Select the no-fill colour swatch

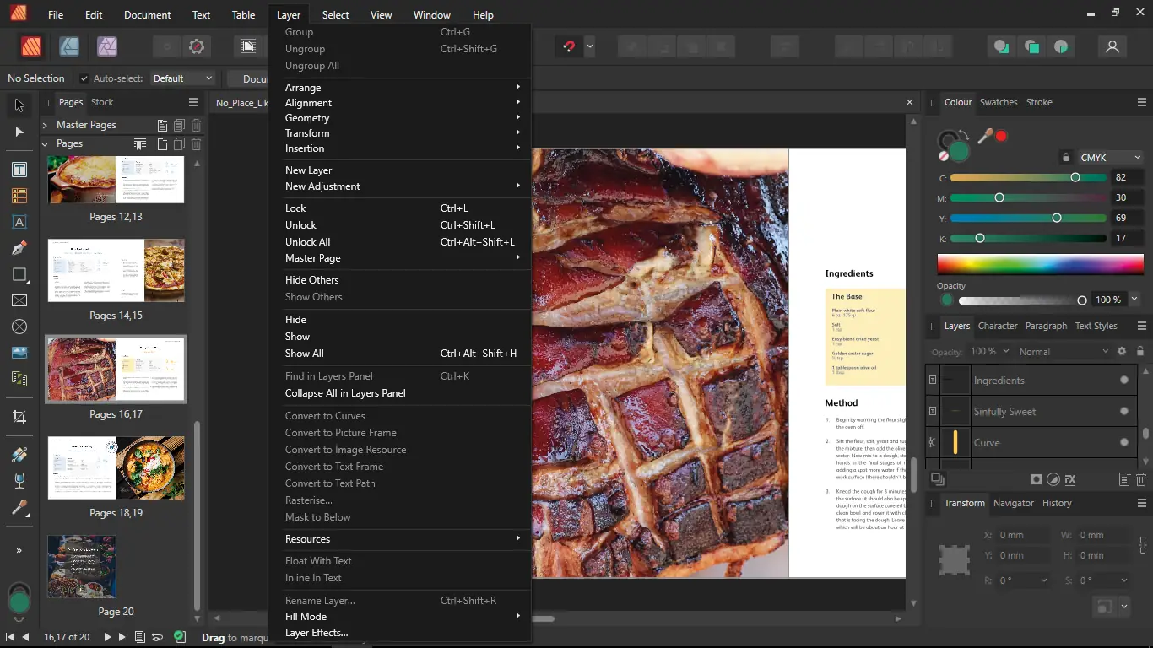(x=944, y=156)
